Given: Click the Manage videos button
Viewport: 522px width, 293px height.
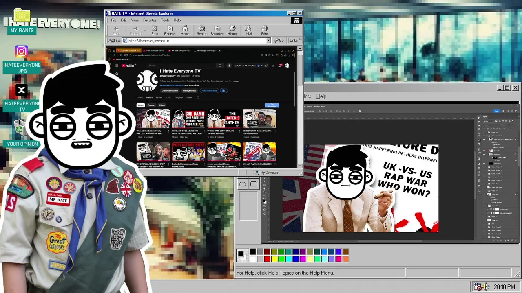Looking at the screenshot, I should pos(190,91).
